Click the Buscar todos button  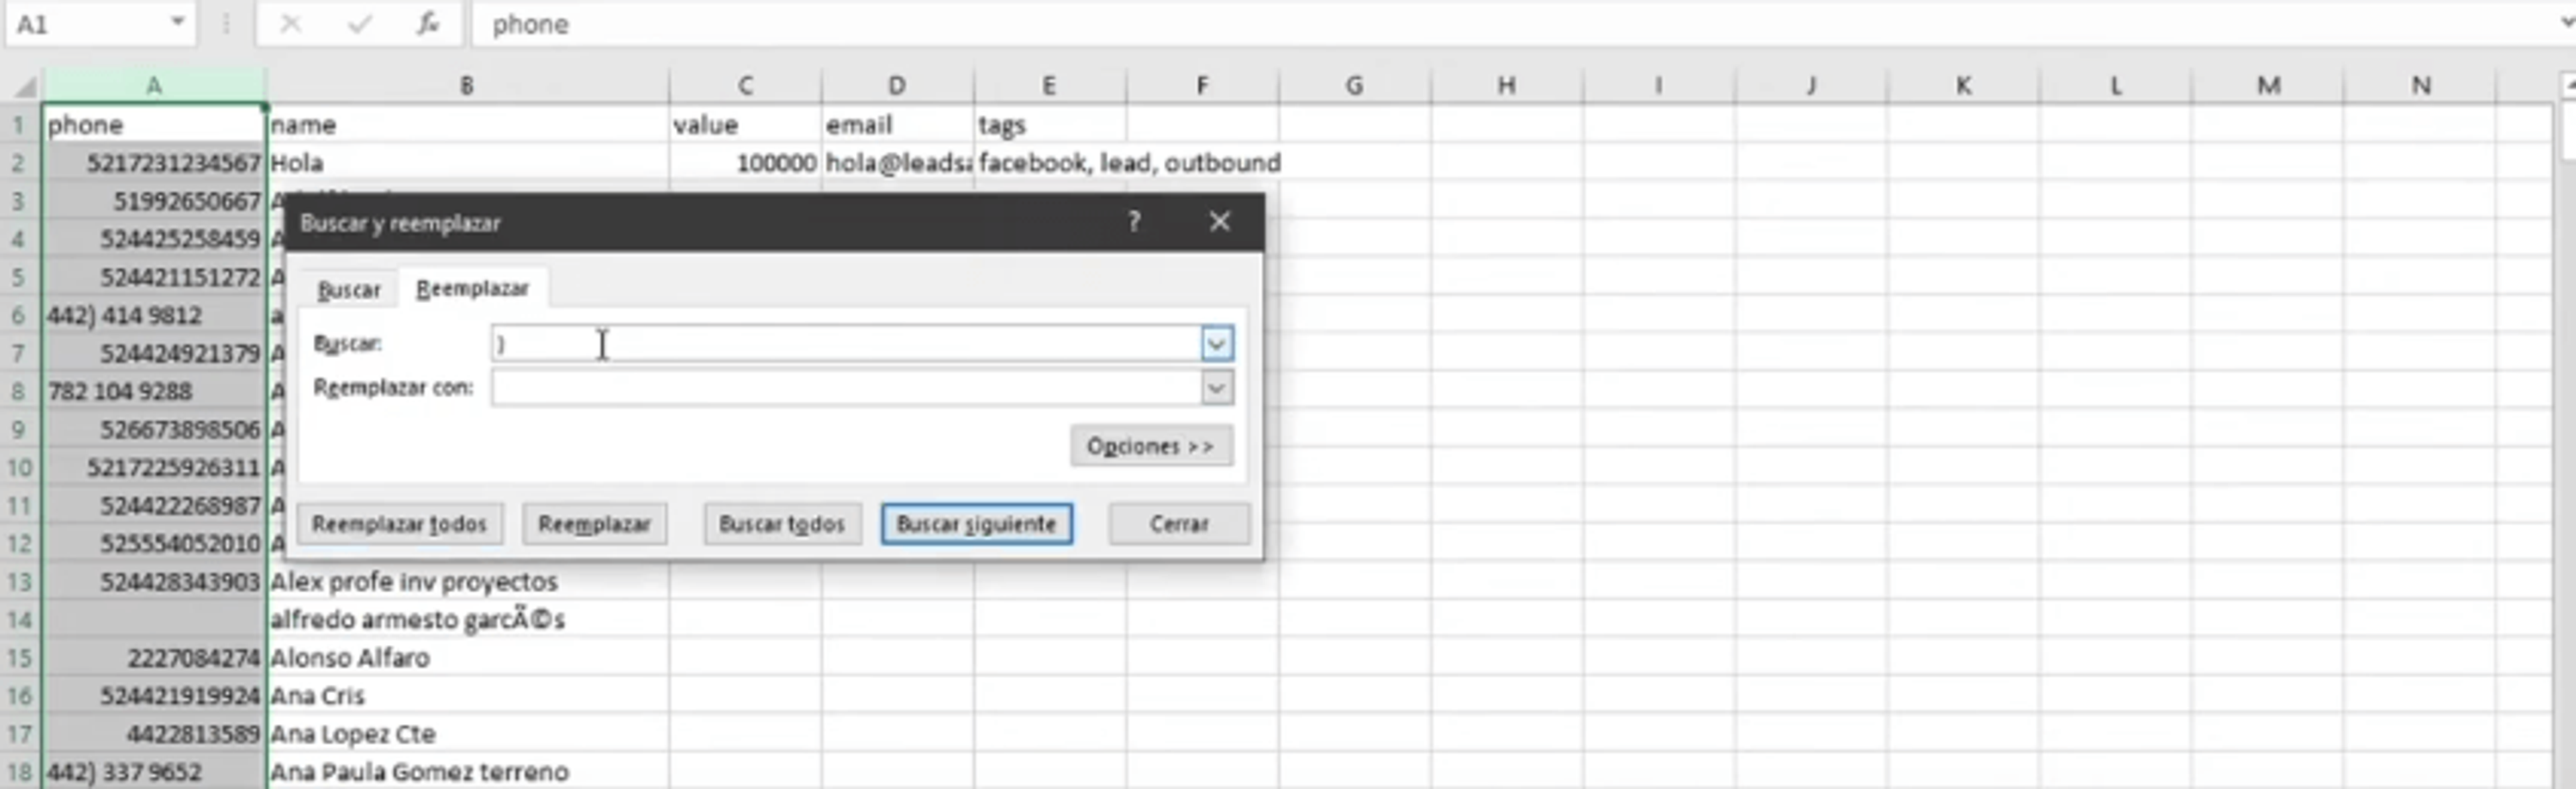pos(782,524)
